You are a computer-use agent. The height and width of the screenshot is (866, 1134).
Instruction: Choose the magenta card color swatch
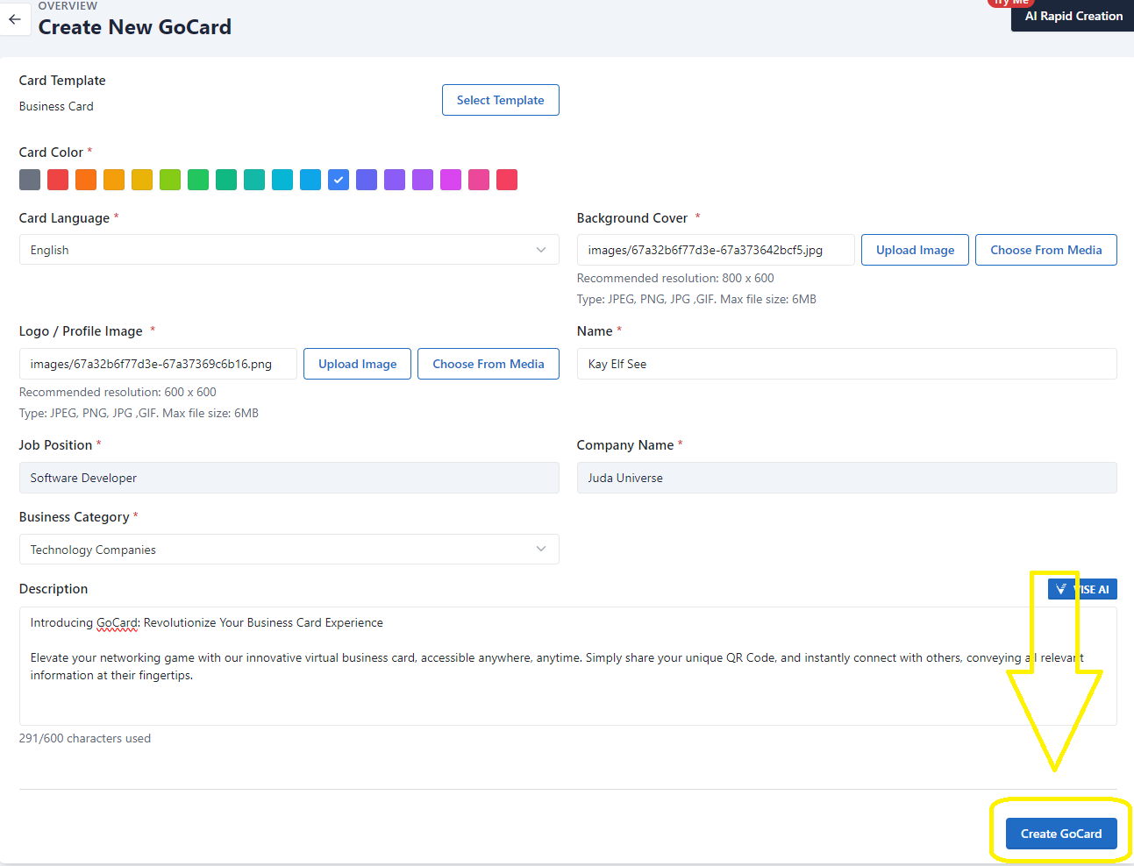point(451,180)
